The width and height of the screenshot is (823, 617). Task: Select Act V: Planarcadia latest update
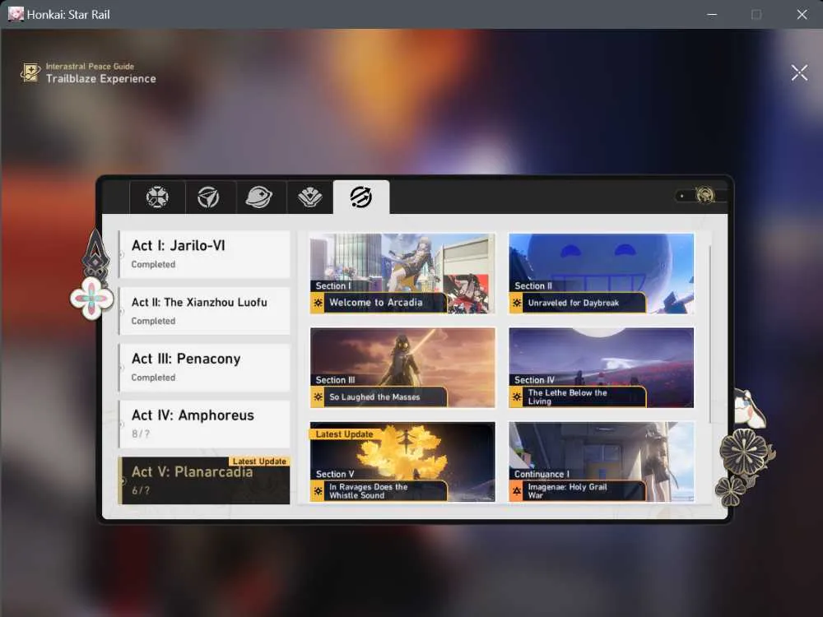(x=204, y=480)
